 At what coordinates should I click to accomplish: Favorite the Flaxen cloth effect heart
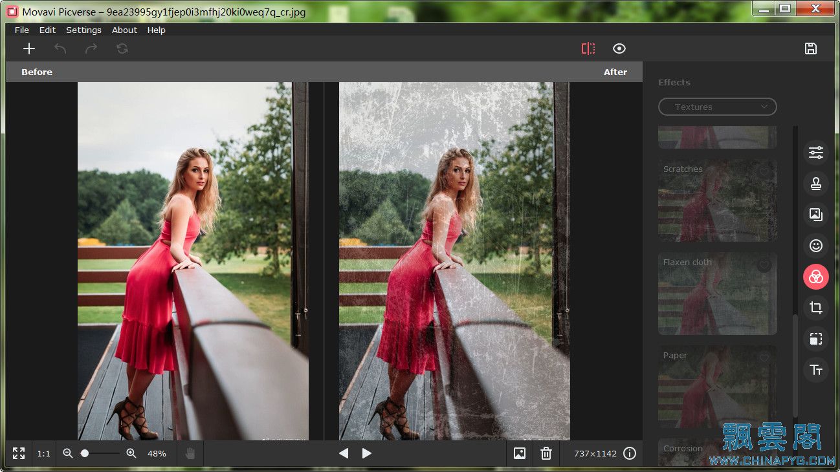(x=764, y=265)
